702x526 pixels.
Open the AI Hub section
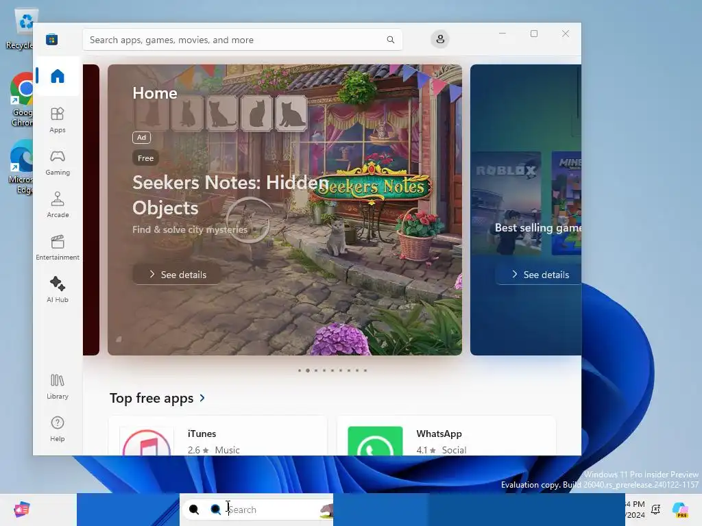point(58,290)
